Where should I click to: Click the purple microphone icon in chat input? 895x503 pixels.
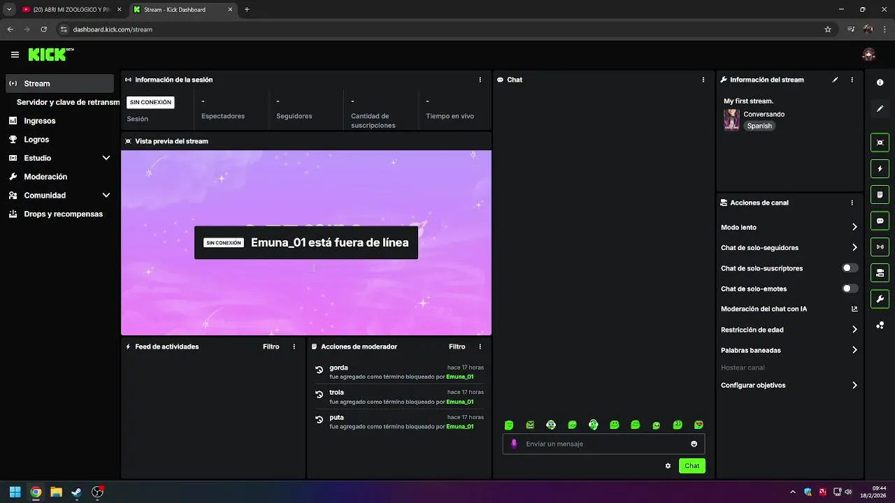[x=514, y=444]
